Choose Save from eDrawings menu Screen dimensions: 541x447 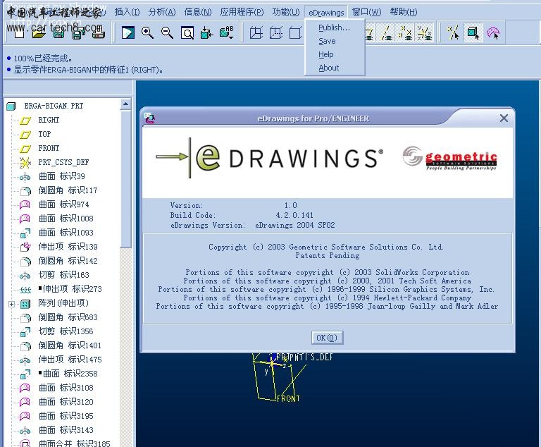point(327,41)
